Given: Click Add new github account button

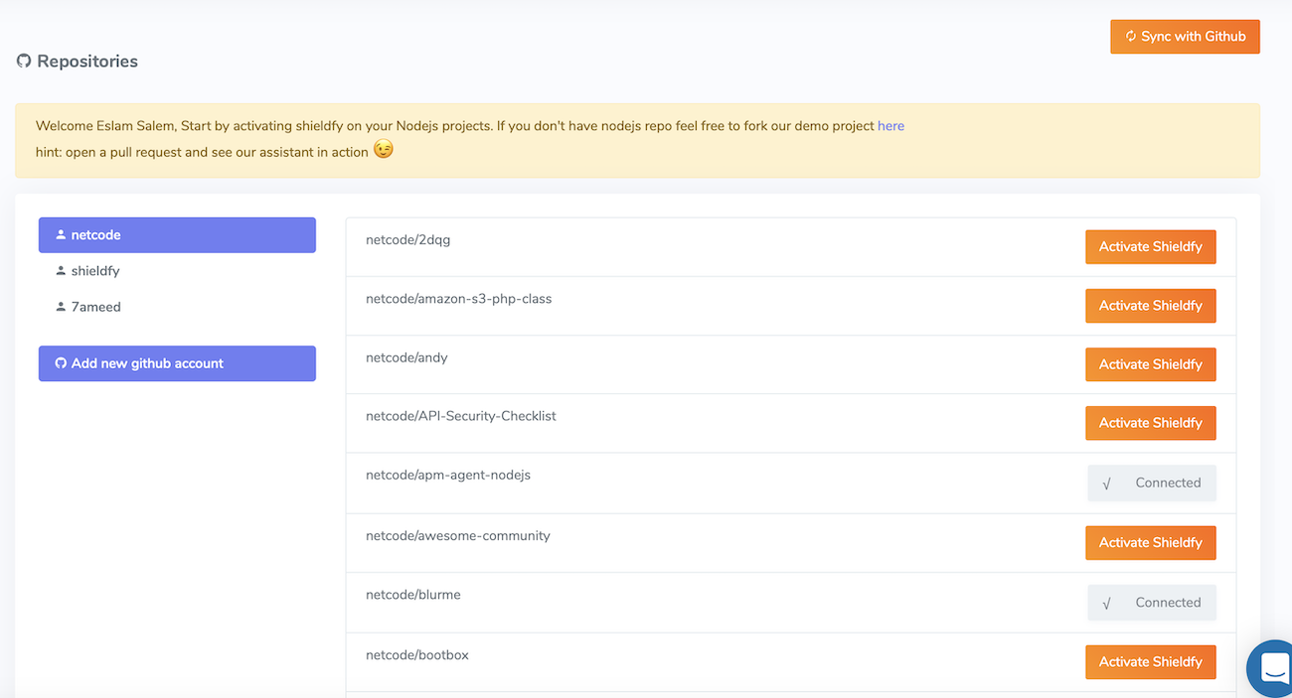Looking at the screenshot, I should click(x=177, y=363).
